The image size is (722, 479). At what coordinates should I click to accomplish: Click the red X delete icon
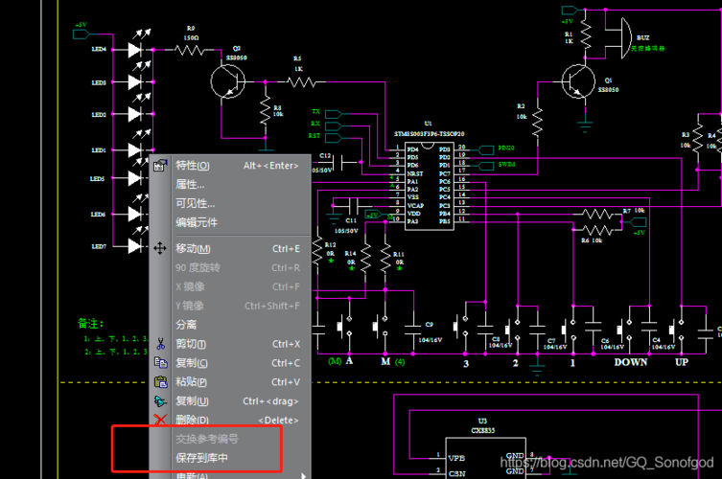[x=160, y=420]
